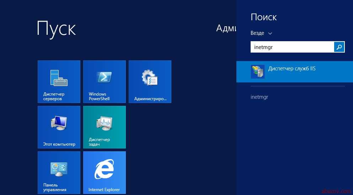Click the Internet Explorer tile label text
353x195 pixels.
click(x=104, y=190)
